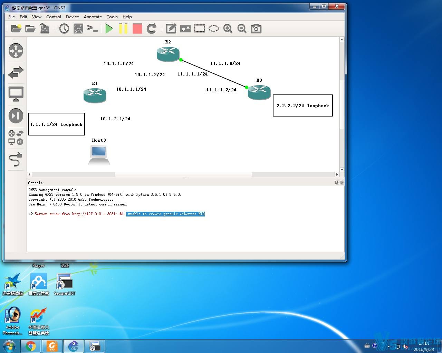Select router R2 on the canvas
This screenshot has height=353, width=442.
(x=168, y=54)
